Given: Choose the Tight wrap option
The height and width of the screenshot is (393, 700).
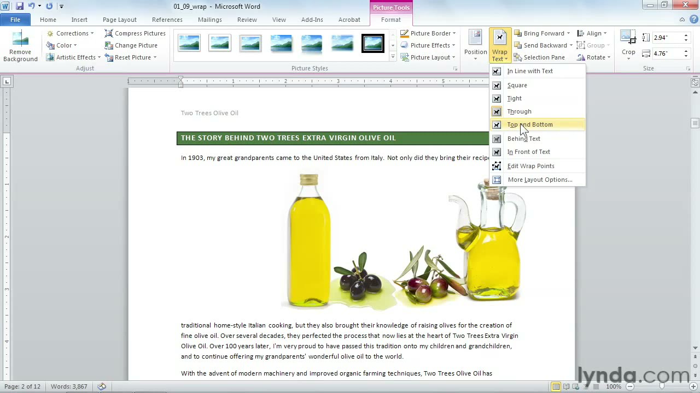Looking at the screenshot, I should [x=537, y=98].
